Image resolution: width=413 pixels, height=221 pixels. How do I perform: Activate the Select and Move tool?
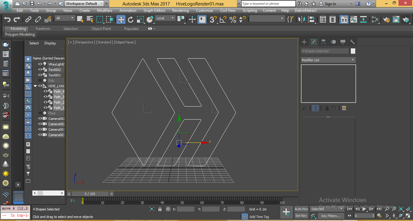tap(121, 20)
